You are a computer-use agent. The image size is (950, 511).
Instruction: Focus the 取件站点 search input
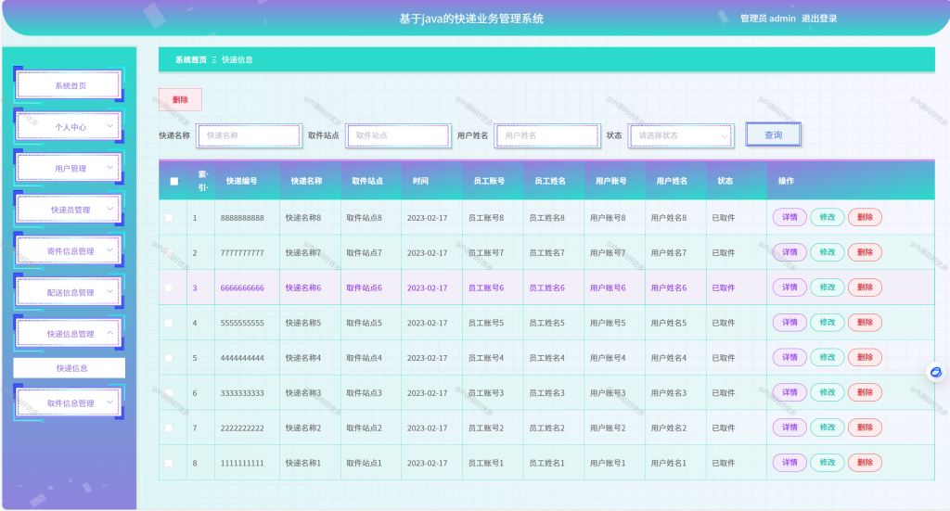point(398,135)
